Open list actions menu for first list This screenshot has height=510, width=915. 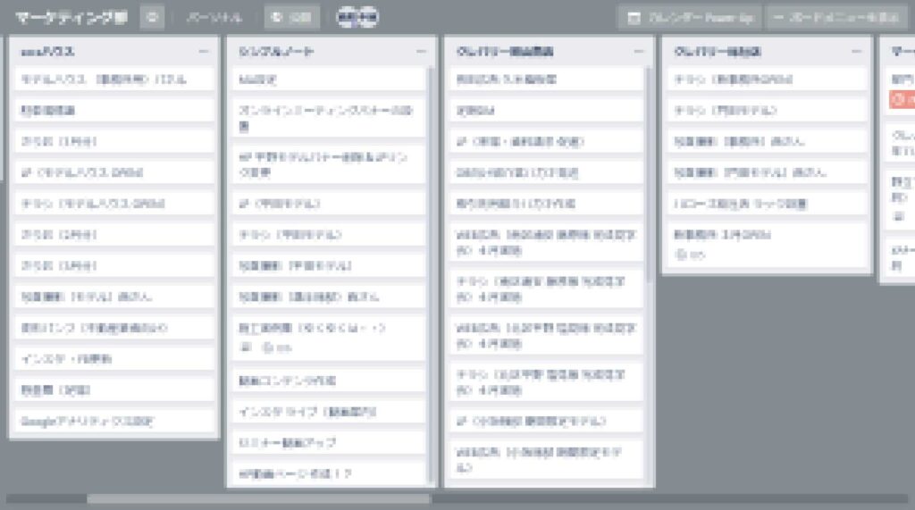(x=204, y=52)
